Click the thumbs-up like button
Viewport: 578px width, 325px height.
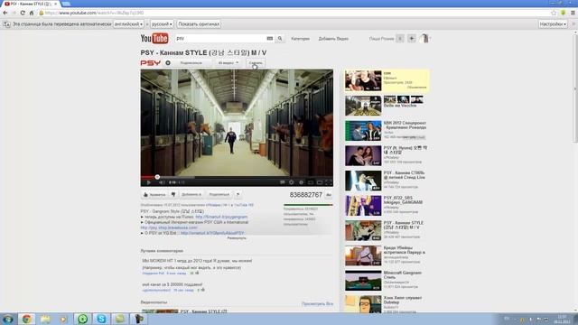tap(154, 195)
